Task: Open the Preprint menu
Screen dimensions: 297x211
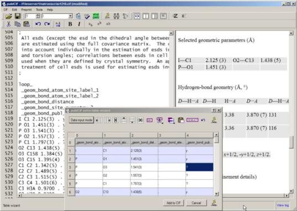Action: pos(27,9)
